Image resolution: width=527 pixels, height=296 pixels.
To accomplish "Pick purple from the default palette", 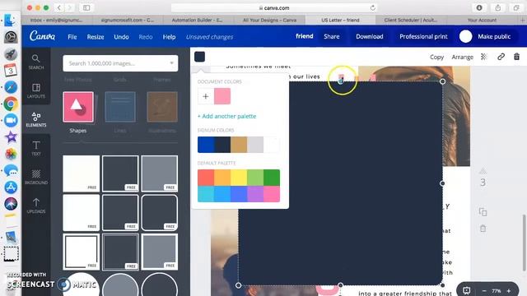I will pos(255,194).
